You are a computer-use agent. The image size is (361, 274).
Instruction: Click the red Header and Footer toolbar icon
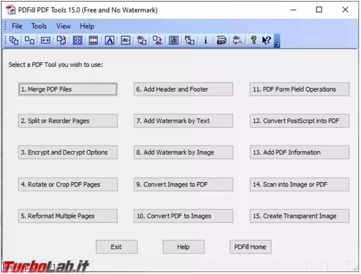(x=93, y=41)
